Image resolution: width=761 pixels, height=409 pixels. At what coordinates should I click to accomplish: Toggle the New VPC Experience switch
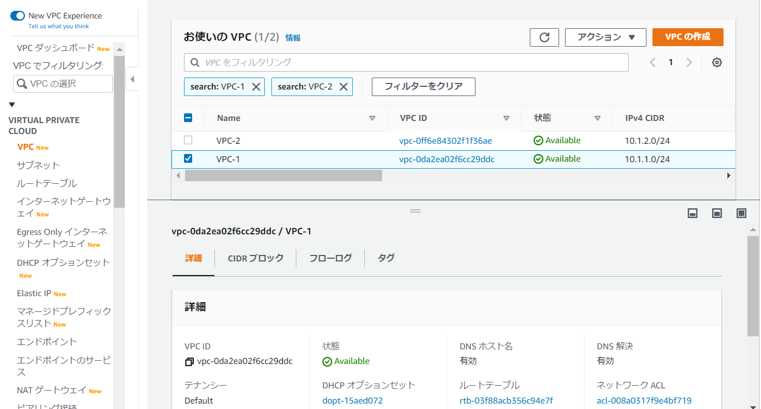click(17, 16)
